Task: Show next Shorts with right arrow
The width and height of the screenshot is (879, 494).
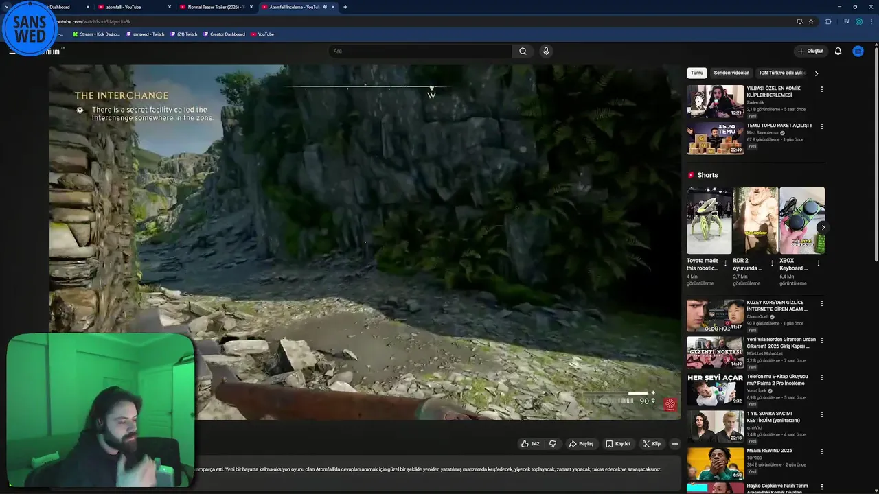Action: [823, 227]
